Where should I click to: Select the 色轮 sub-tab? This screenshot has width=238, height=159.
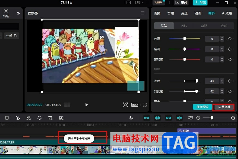pos(224,26)
